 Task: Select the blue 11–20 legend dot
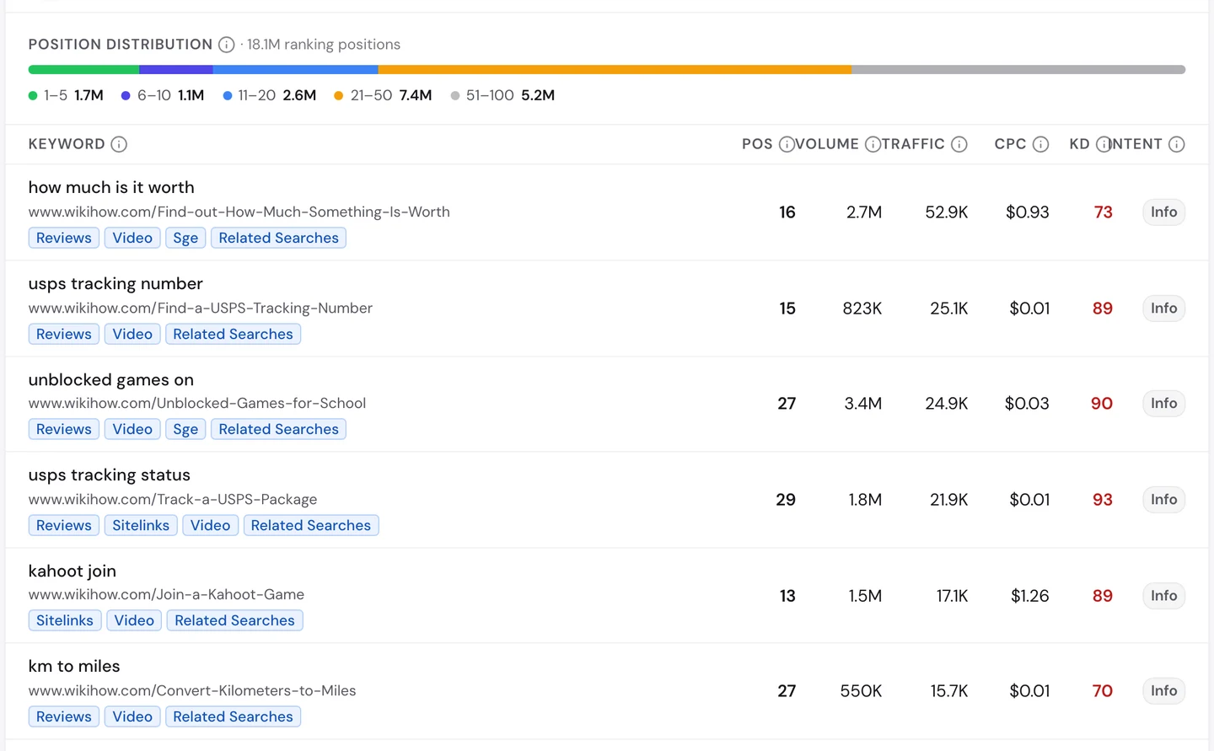228,96
